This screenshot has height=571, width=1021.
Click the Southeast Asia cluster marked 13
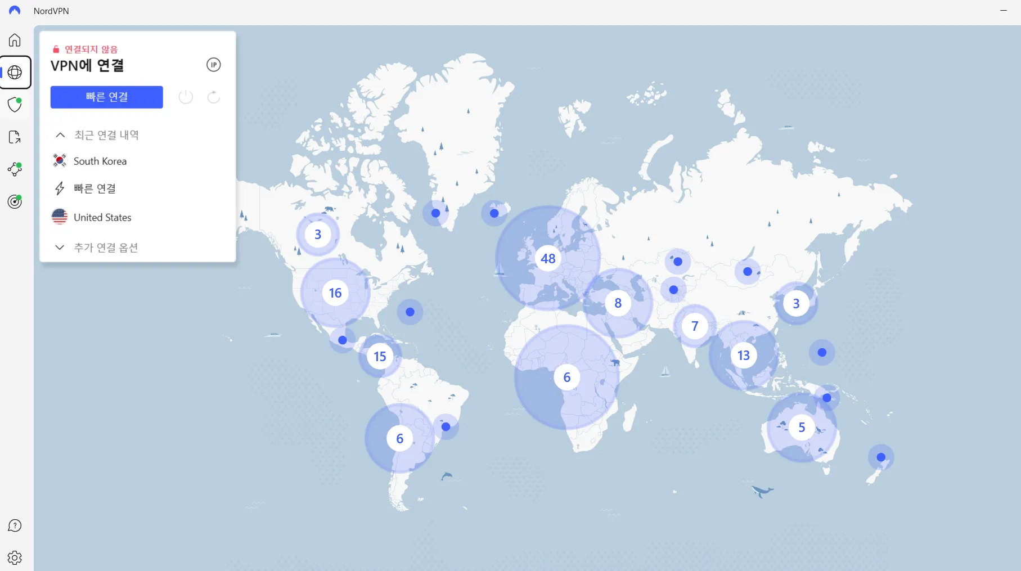coord(744,356)
